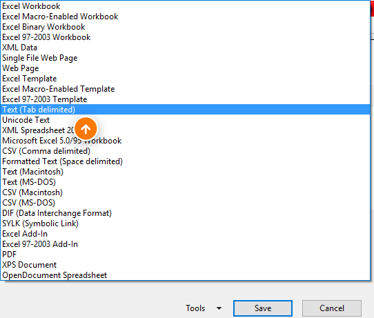374x318 pixels.
Task: Choose PDF as save type
Action: 185,255
